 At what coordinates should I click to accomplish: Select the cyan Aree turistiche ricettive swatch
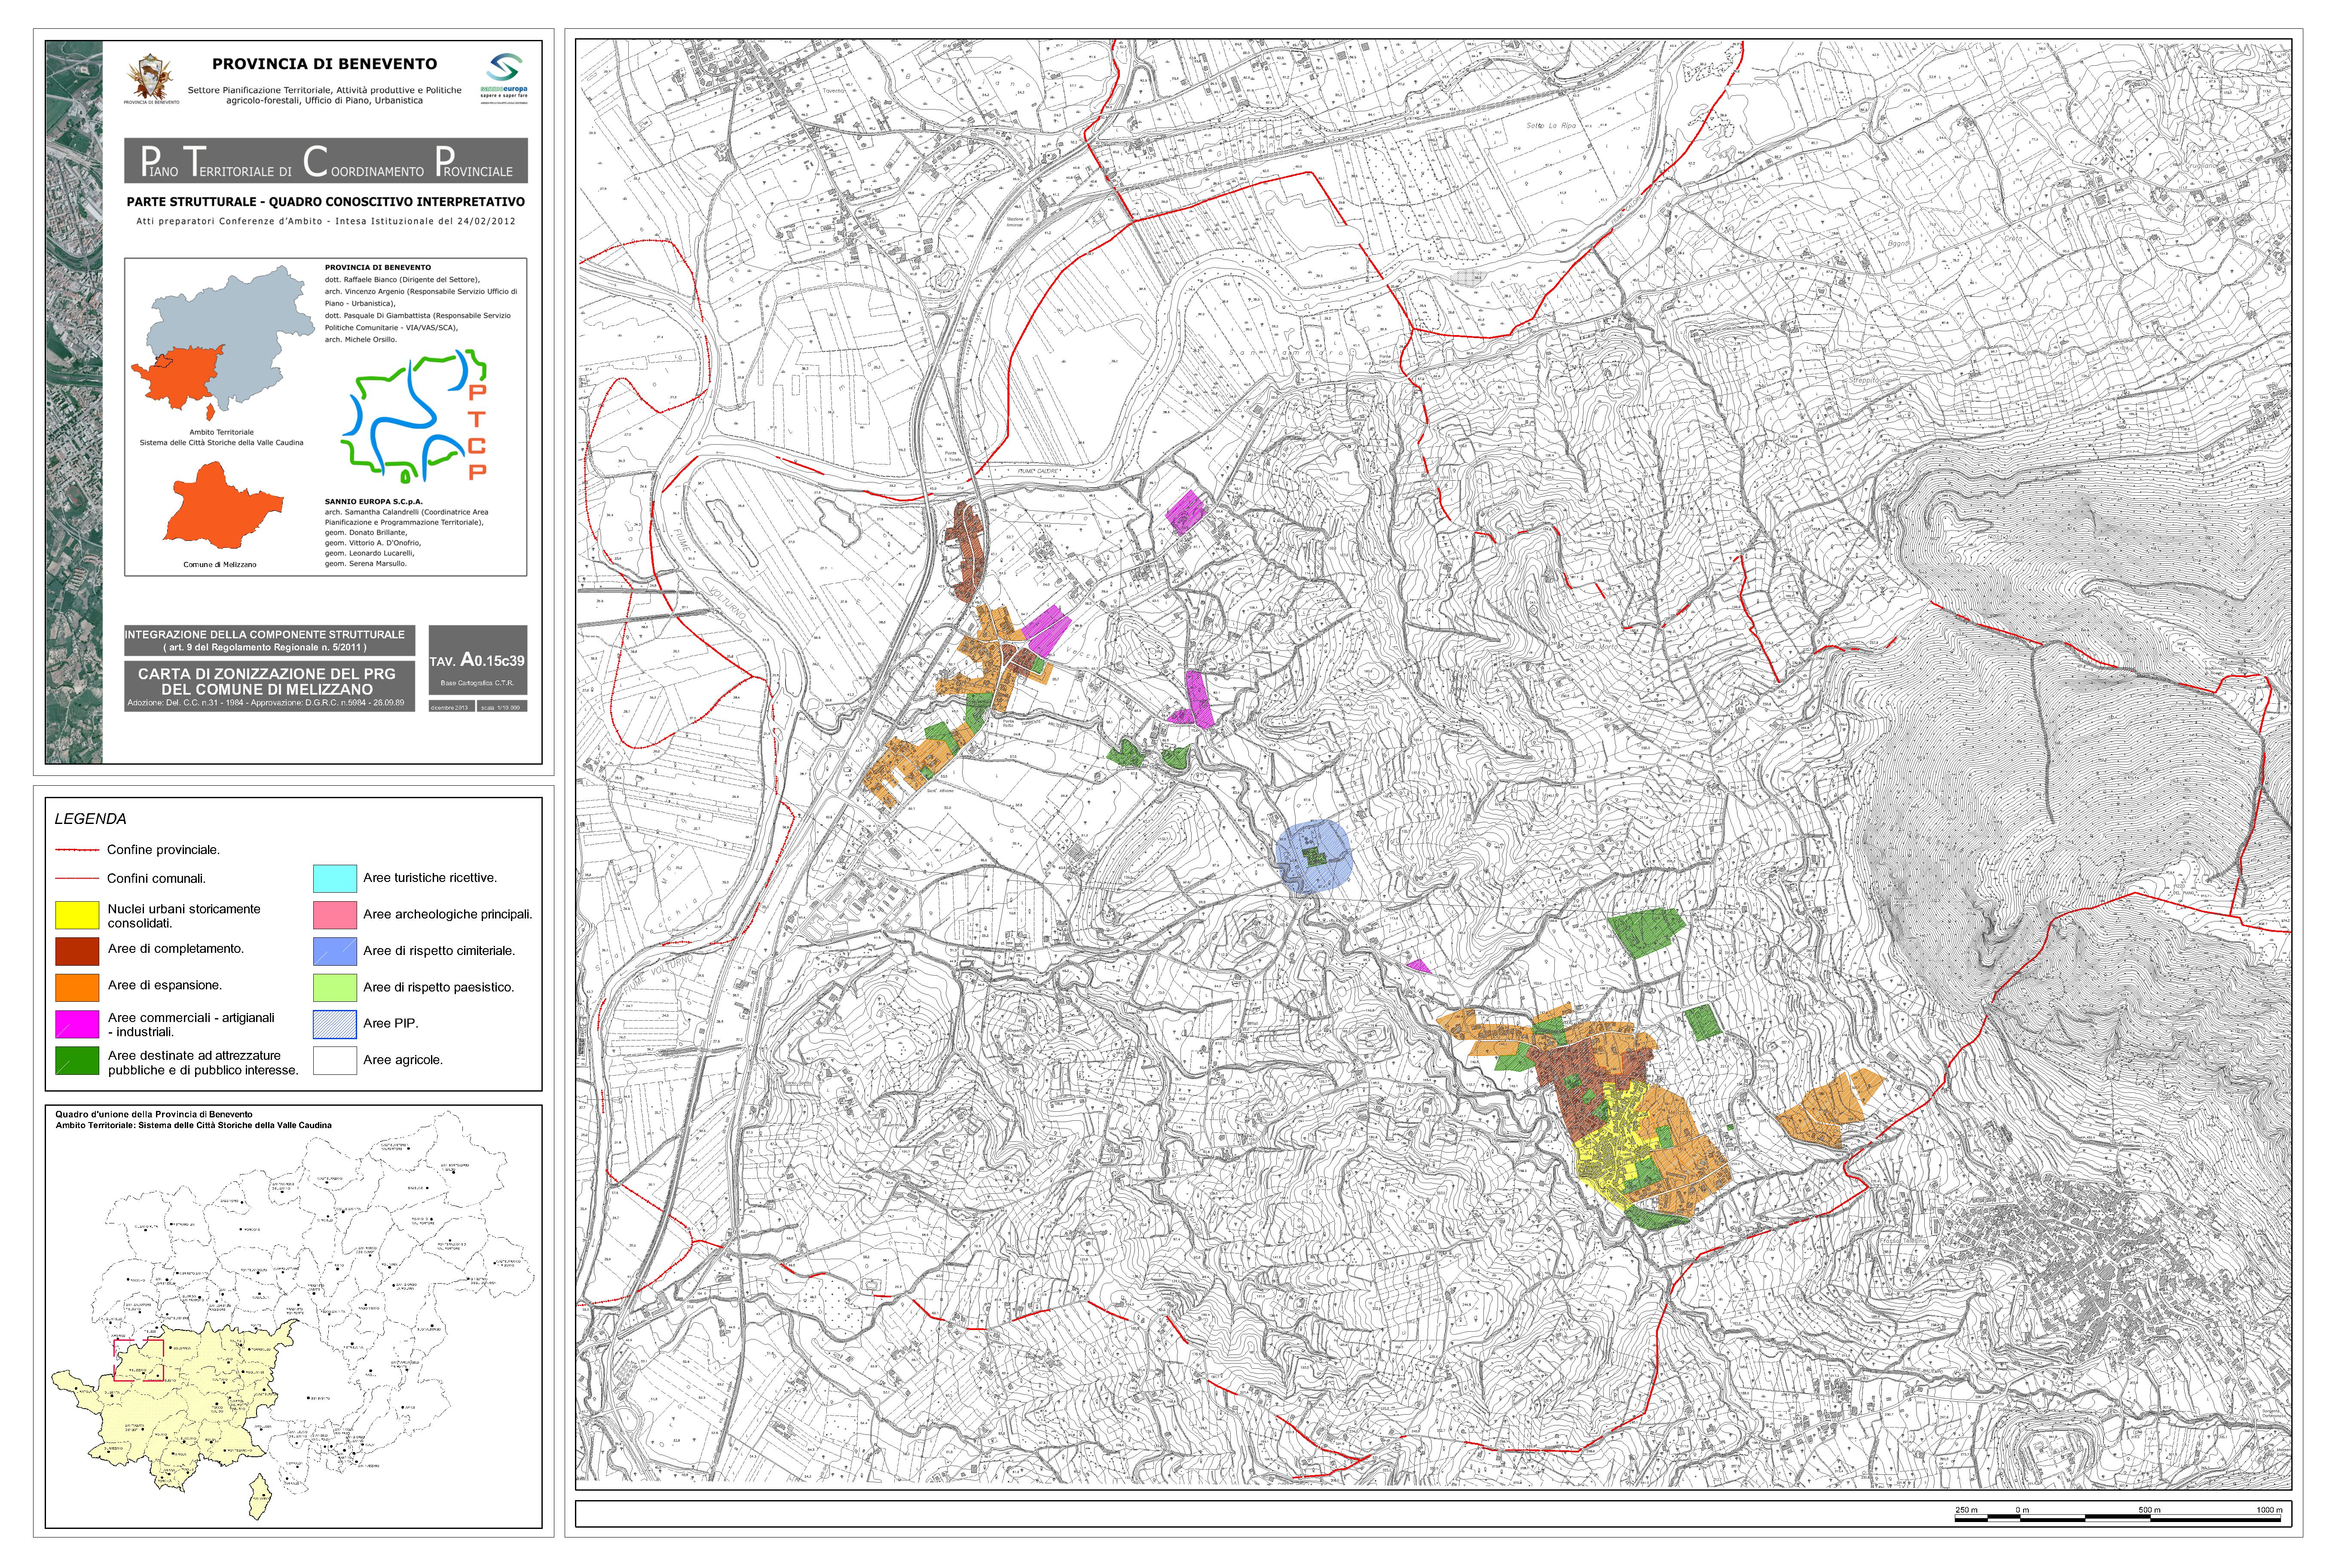pyautogui.click(x=335, y=878)
